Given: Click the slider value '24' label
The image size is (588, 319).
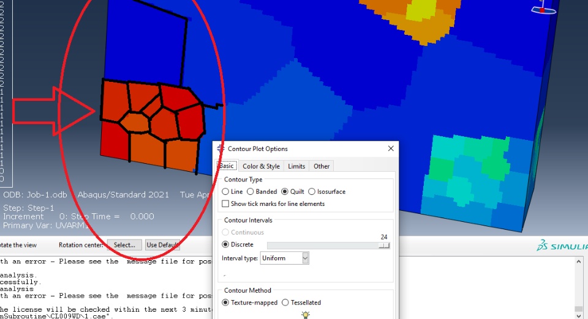Looking at the screenshot, I should pyautogui.click(x=383, y=237).
